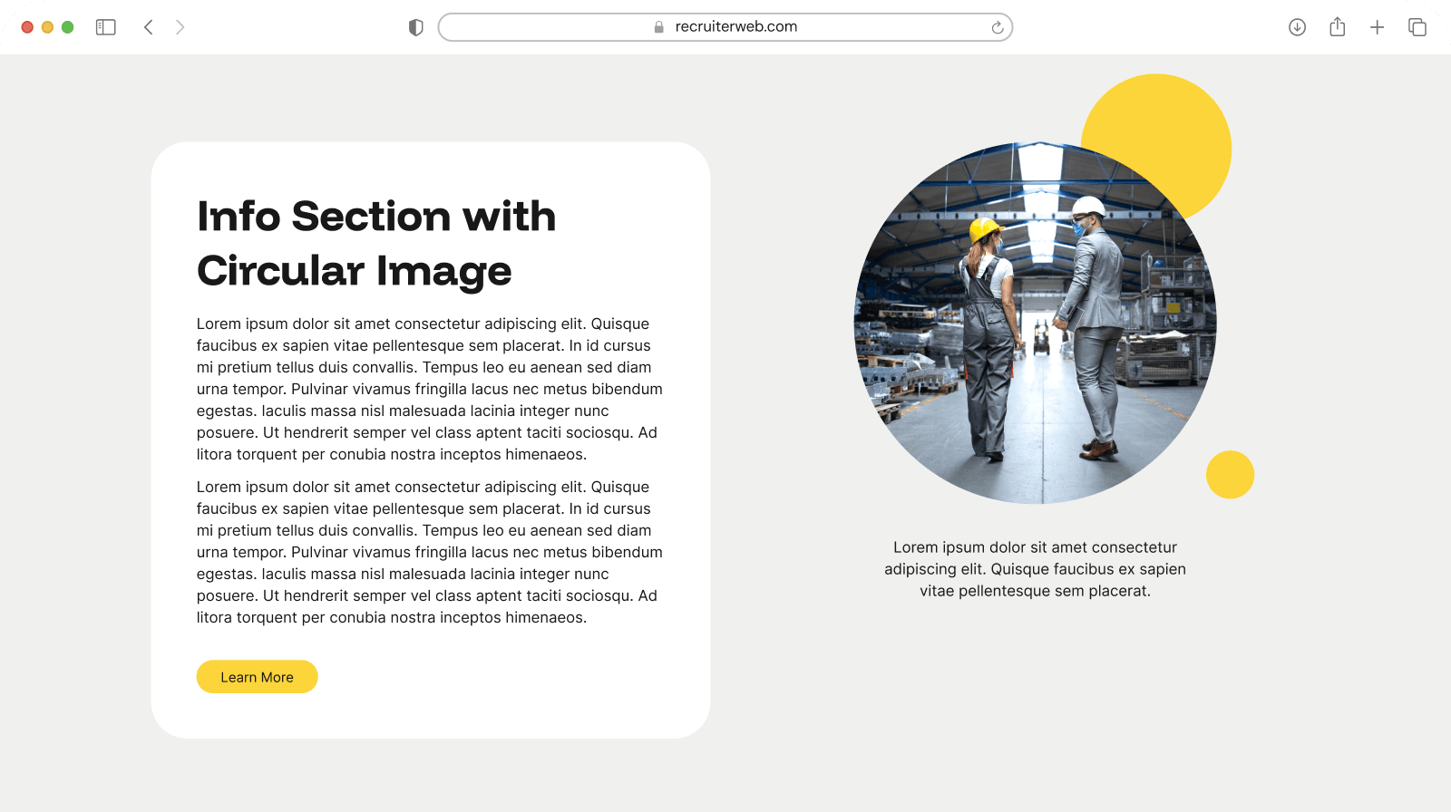Click the second Lorem ipsum paragraph
Screen dimensions: 1451x812
[429, 552]
